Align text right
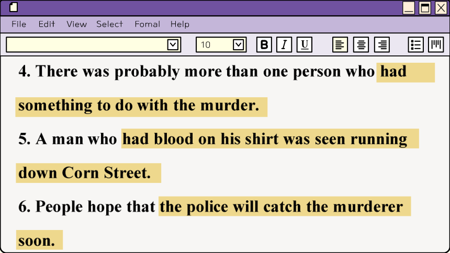450x253 pixels. tap(382, 44)
